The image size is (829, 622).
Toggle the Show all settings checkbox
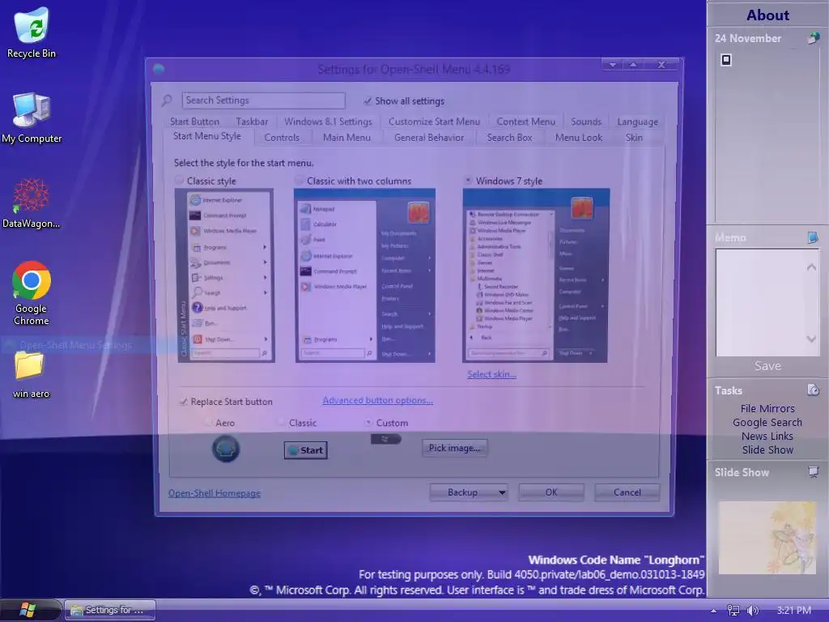coord(368,100)
